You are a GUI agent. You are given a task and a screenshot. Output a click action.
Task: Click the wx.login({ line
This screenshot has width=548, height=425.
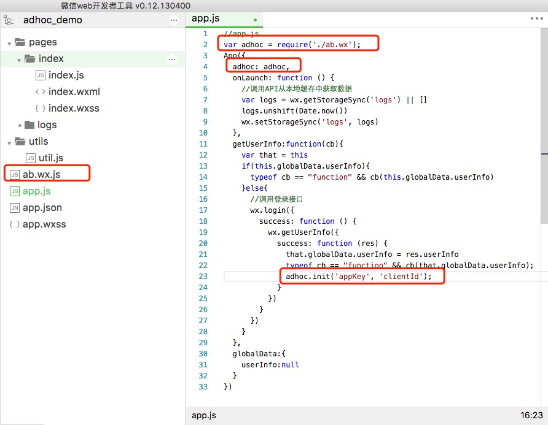click(x=272, y=210)
